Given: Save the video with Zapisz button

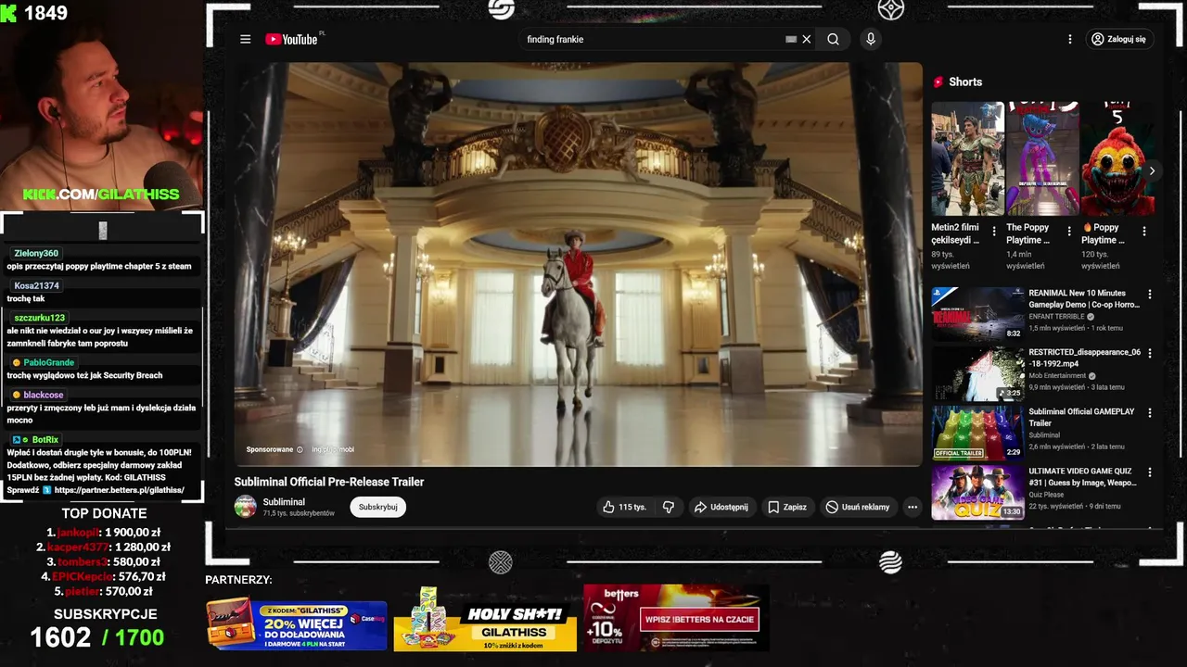Looking at the screenshot, I should tap(787, 507).
